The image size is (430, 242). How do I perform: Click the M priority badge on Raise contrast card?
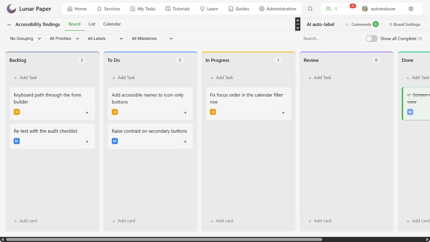click(x=115, y=141)
